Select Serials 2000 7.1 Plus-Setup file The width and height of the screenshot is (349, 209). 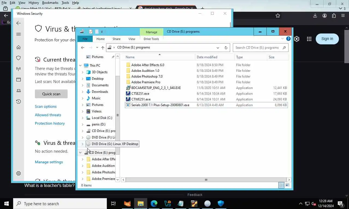point(206,105)
